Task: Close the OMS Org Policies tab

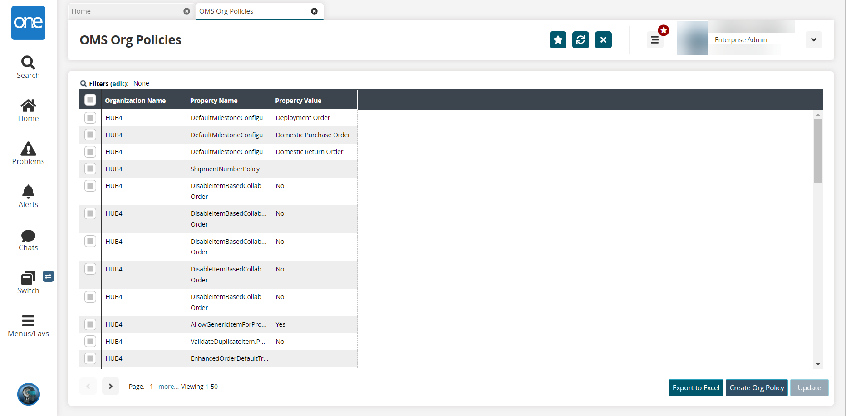Action: tap(314, 11)
